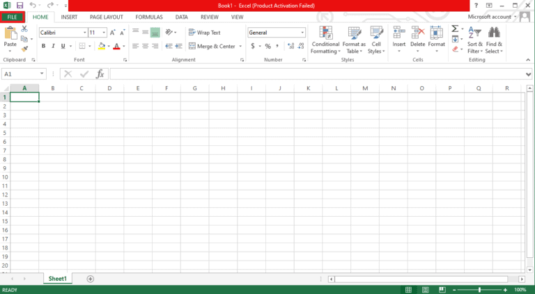
Task: Toggle Wrap Text for selected cell
Action: [204, 33]
